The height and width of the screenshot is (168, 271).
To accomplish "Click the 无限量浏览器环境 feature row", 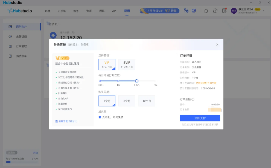I will 66,72.
